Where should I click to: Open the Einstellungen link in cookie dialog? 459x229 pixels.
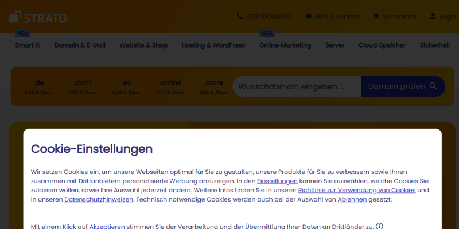tap(277, 181)
